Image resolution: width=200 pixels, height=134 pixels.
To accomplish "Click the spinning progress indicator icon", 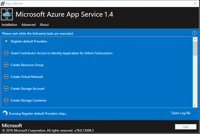I will click(x=5, y=113).
